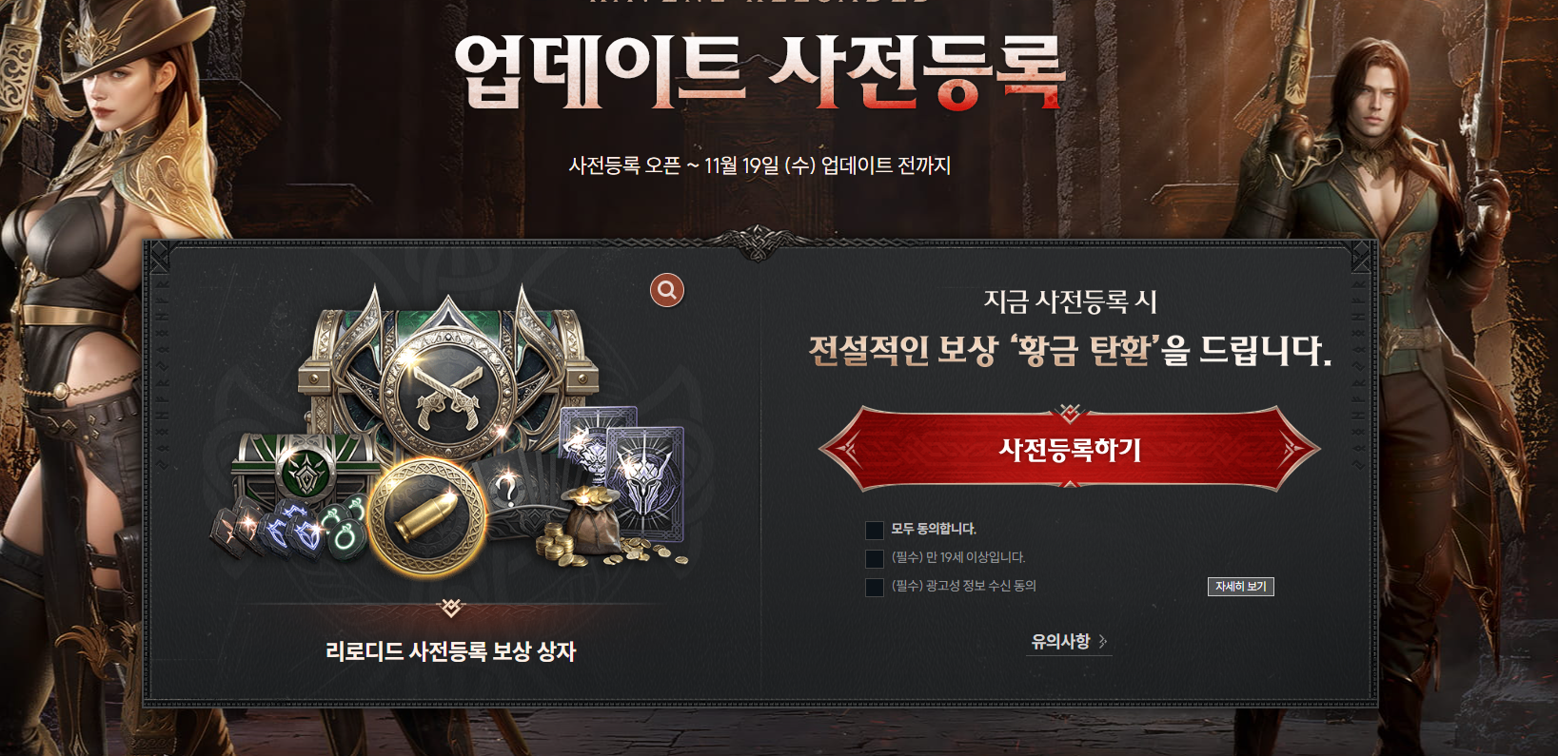Image resolution: width=1558 pixels, height=756 pixels.
Task: Click the question mark mystery card
Action: pyautogui.click(x=507, y=492)
